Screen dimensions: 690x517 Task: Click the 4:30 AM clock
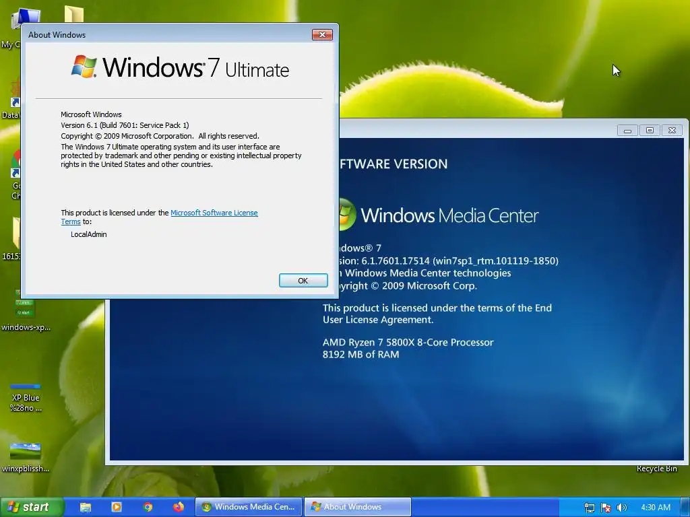656,508
